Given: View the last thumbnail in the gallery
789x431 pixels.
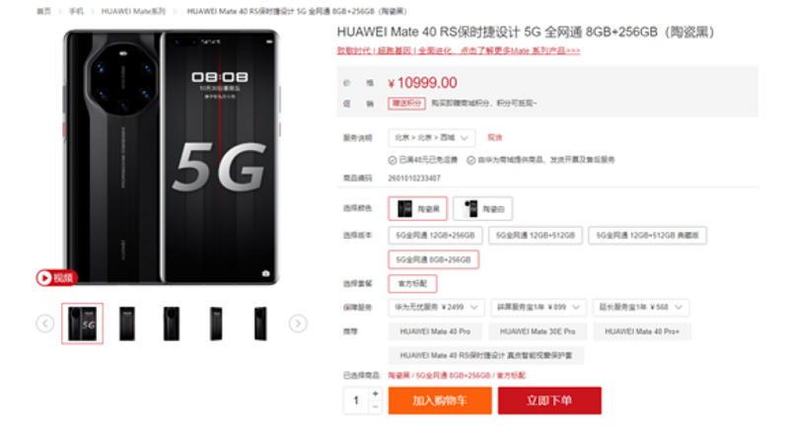Looking at the screenshot, I should tap(260, 323).
